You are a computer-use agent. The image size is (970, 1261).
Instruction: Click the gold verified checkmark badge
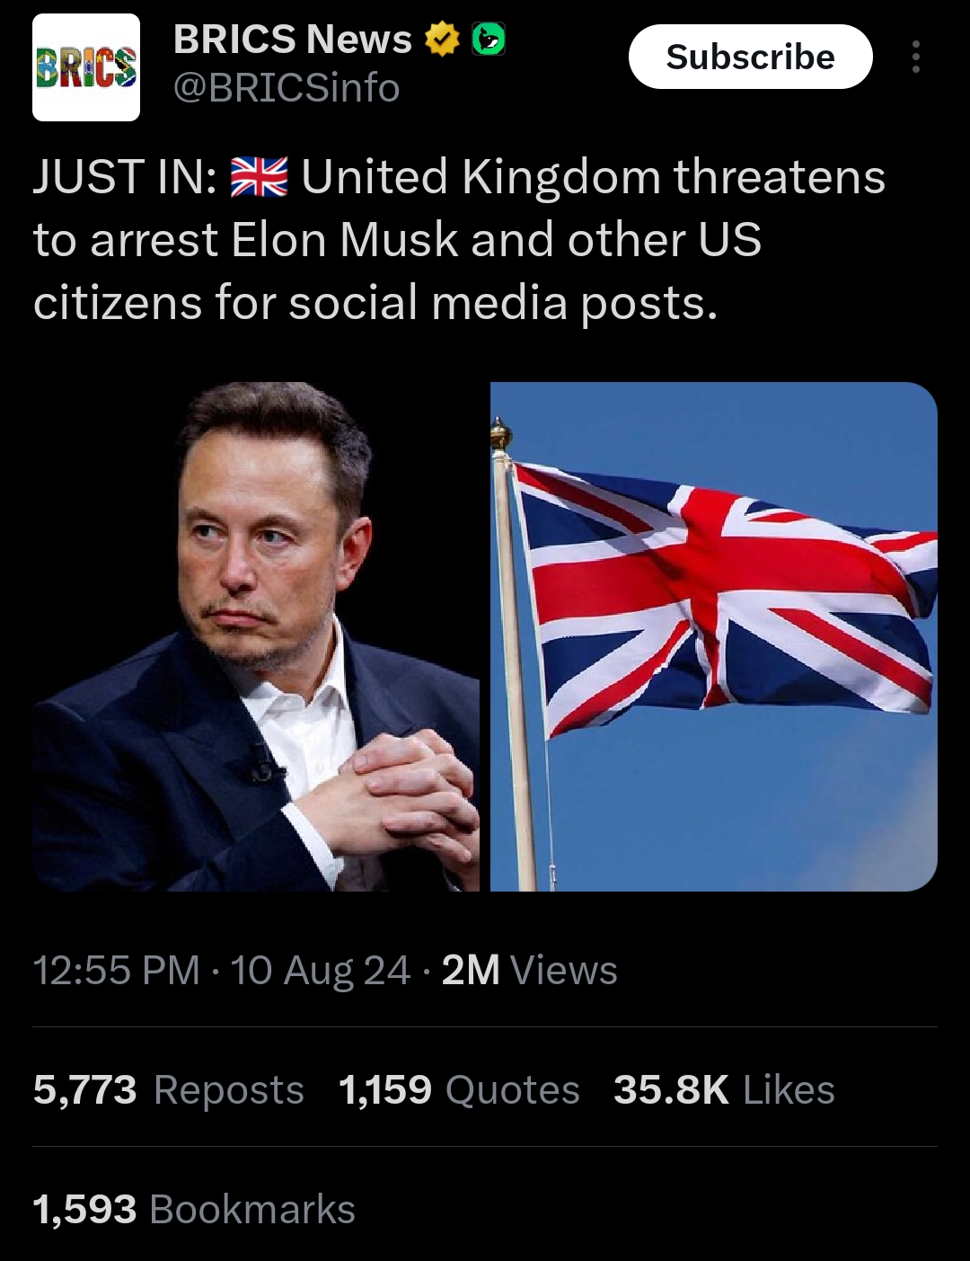tap(441, 40)
